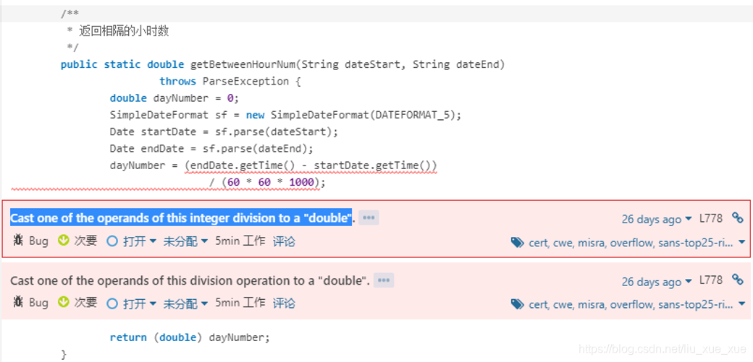Click the 5min 工作 effort text in the division operation issue
The image size is (753, 362).
point(240,303)
